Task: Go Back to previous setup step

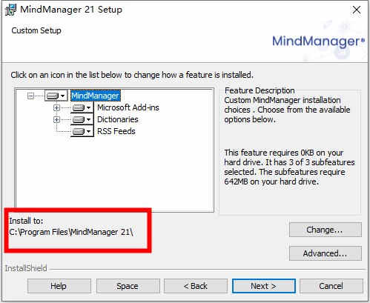Action: point(196,286)
